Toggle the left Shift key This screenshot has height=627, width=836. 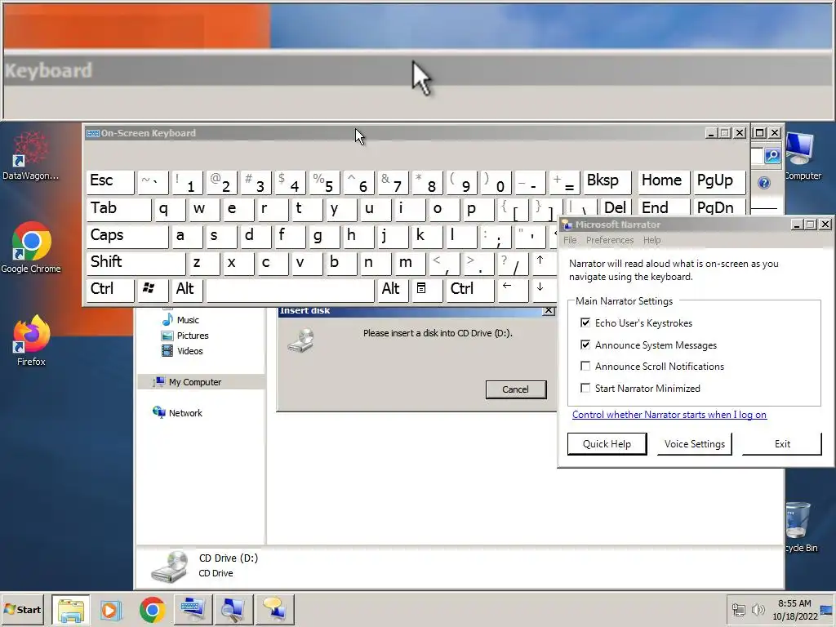[x=136, y=262]
